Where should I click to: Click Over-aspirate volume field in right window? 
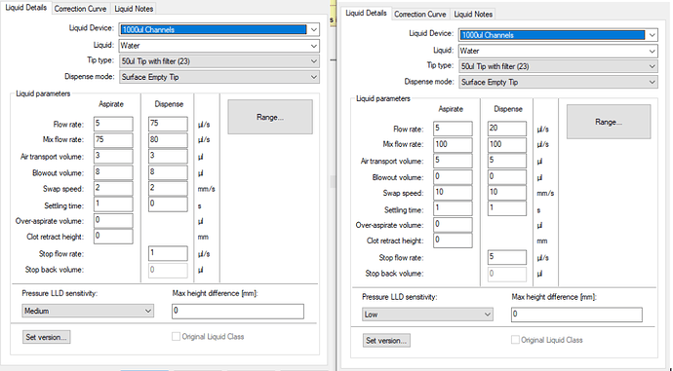point(453,225)
